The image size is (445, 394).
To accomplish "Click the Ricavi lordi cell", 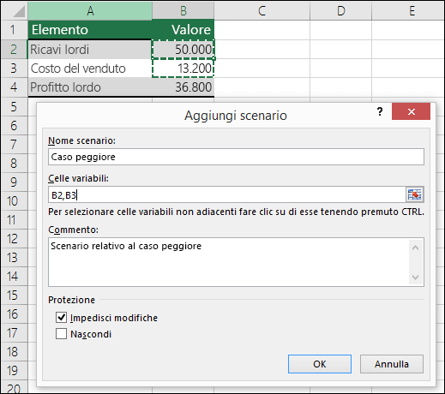I will click(x=90, y=49).
